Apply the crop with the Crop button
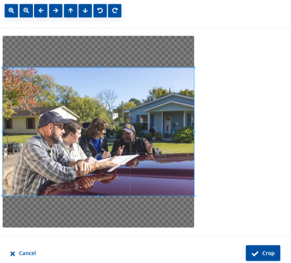291x263 pixels. pos(263,253)
